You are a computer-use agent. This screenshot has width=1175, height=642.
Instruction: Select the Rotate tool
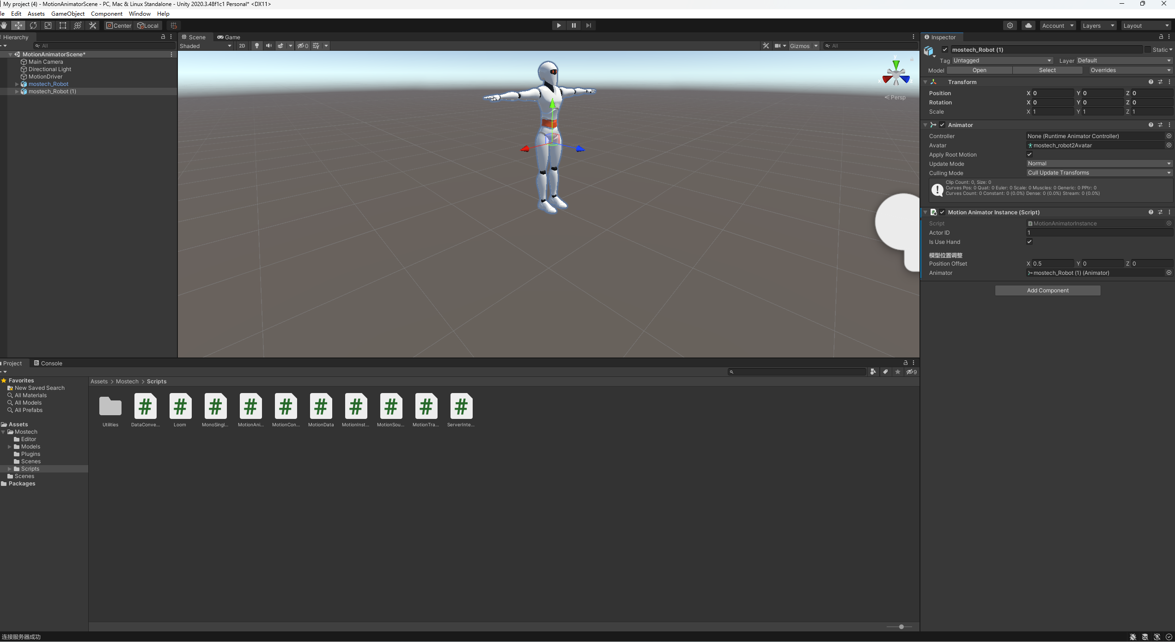(33, 25)
